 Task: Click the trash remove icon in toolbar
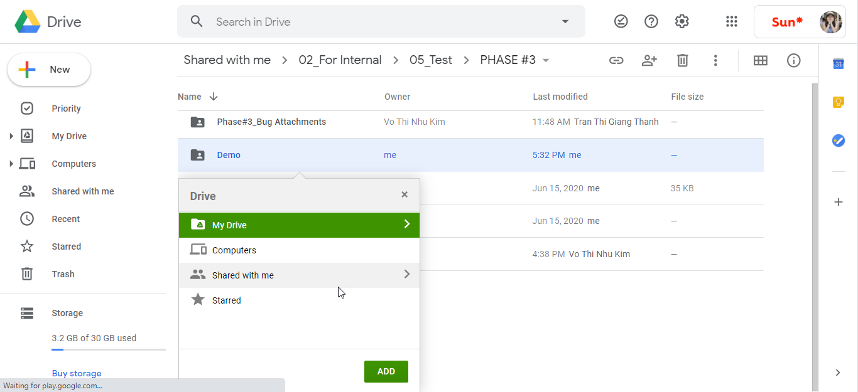682,60
